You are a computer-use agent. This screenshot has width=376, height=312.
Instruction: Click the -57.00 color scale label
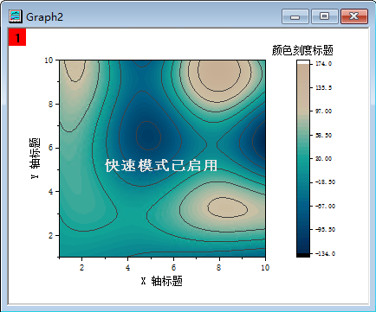pyautogui.click(x=325, y=207)
